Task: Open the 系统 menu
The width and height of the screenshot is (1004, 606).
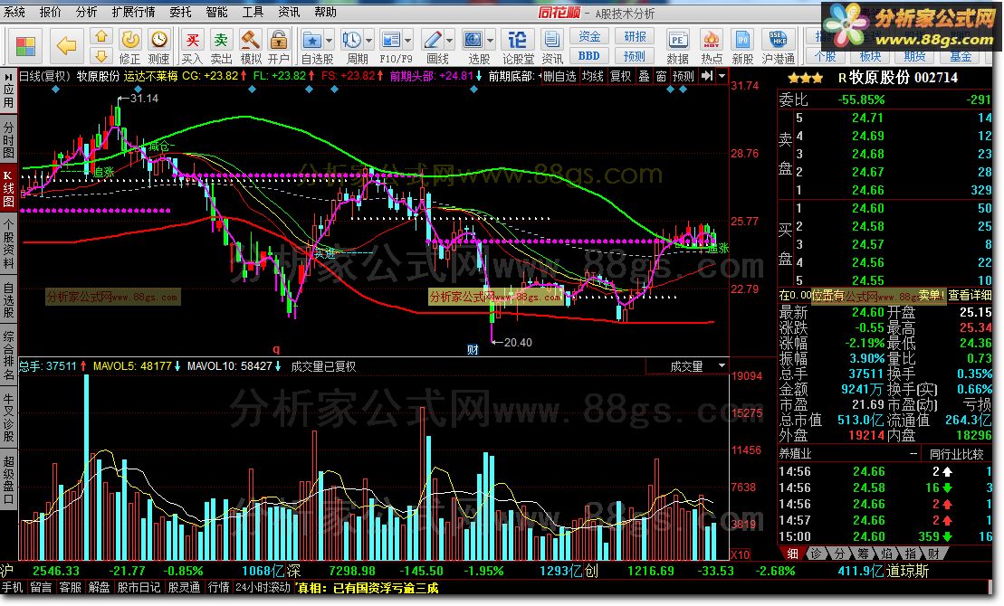Action: pos(14,12)
